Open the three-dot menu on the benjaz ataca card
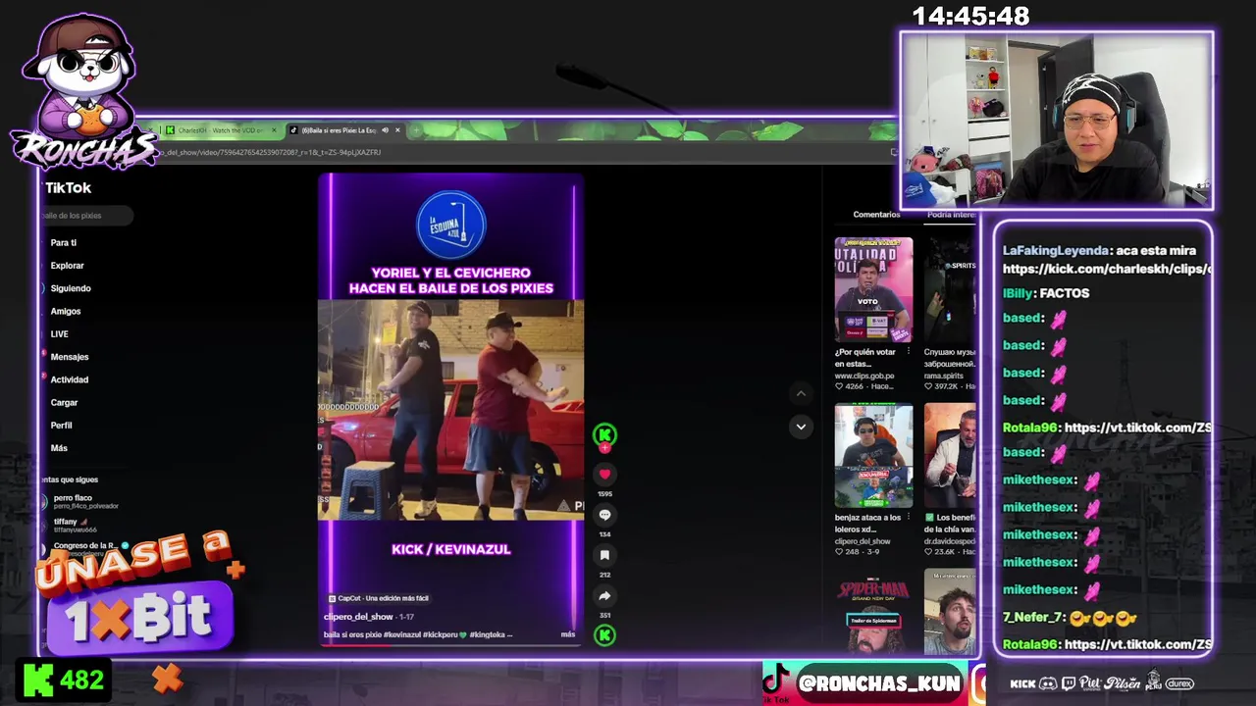Screen dimensions: 1256x706 (x=908, y=518)
